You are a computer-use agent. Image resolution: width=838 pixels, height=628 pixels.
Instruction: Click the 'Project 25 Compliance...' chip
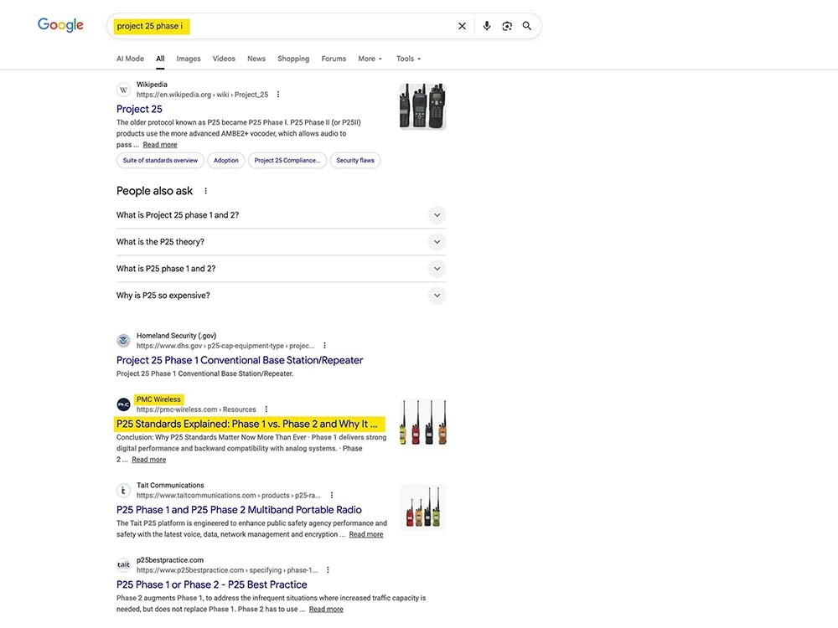coord(287,160)
